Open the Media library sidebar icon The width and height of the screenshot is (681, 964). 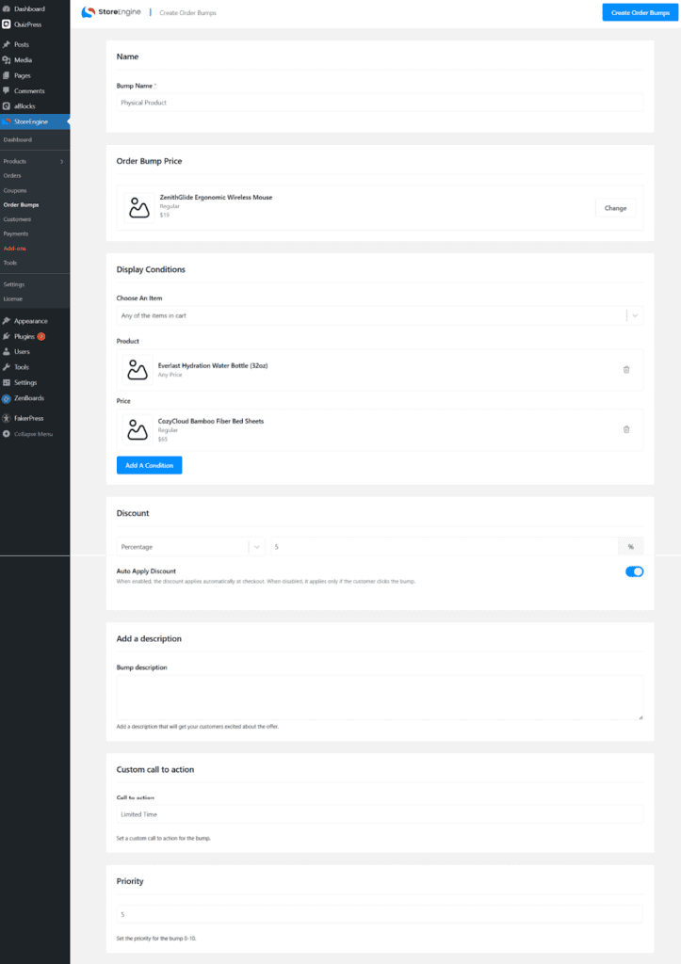point(7,60)
